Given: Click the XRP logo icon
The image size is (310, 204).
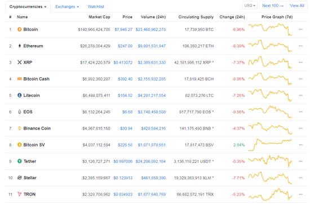Looking at the screenshot, I should (19, 62).
